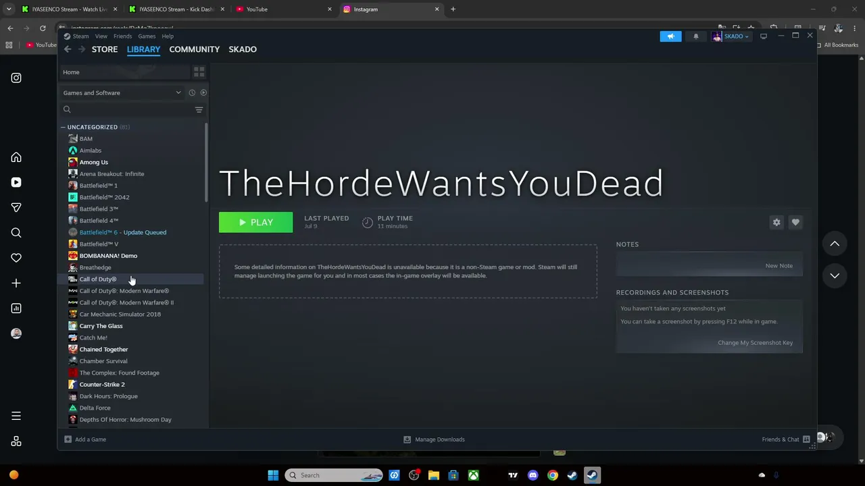Select Chained Together in the library list

103,350
